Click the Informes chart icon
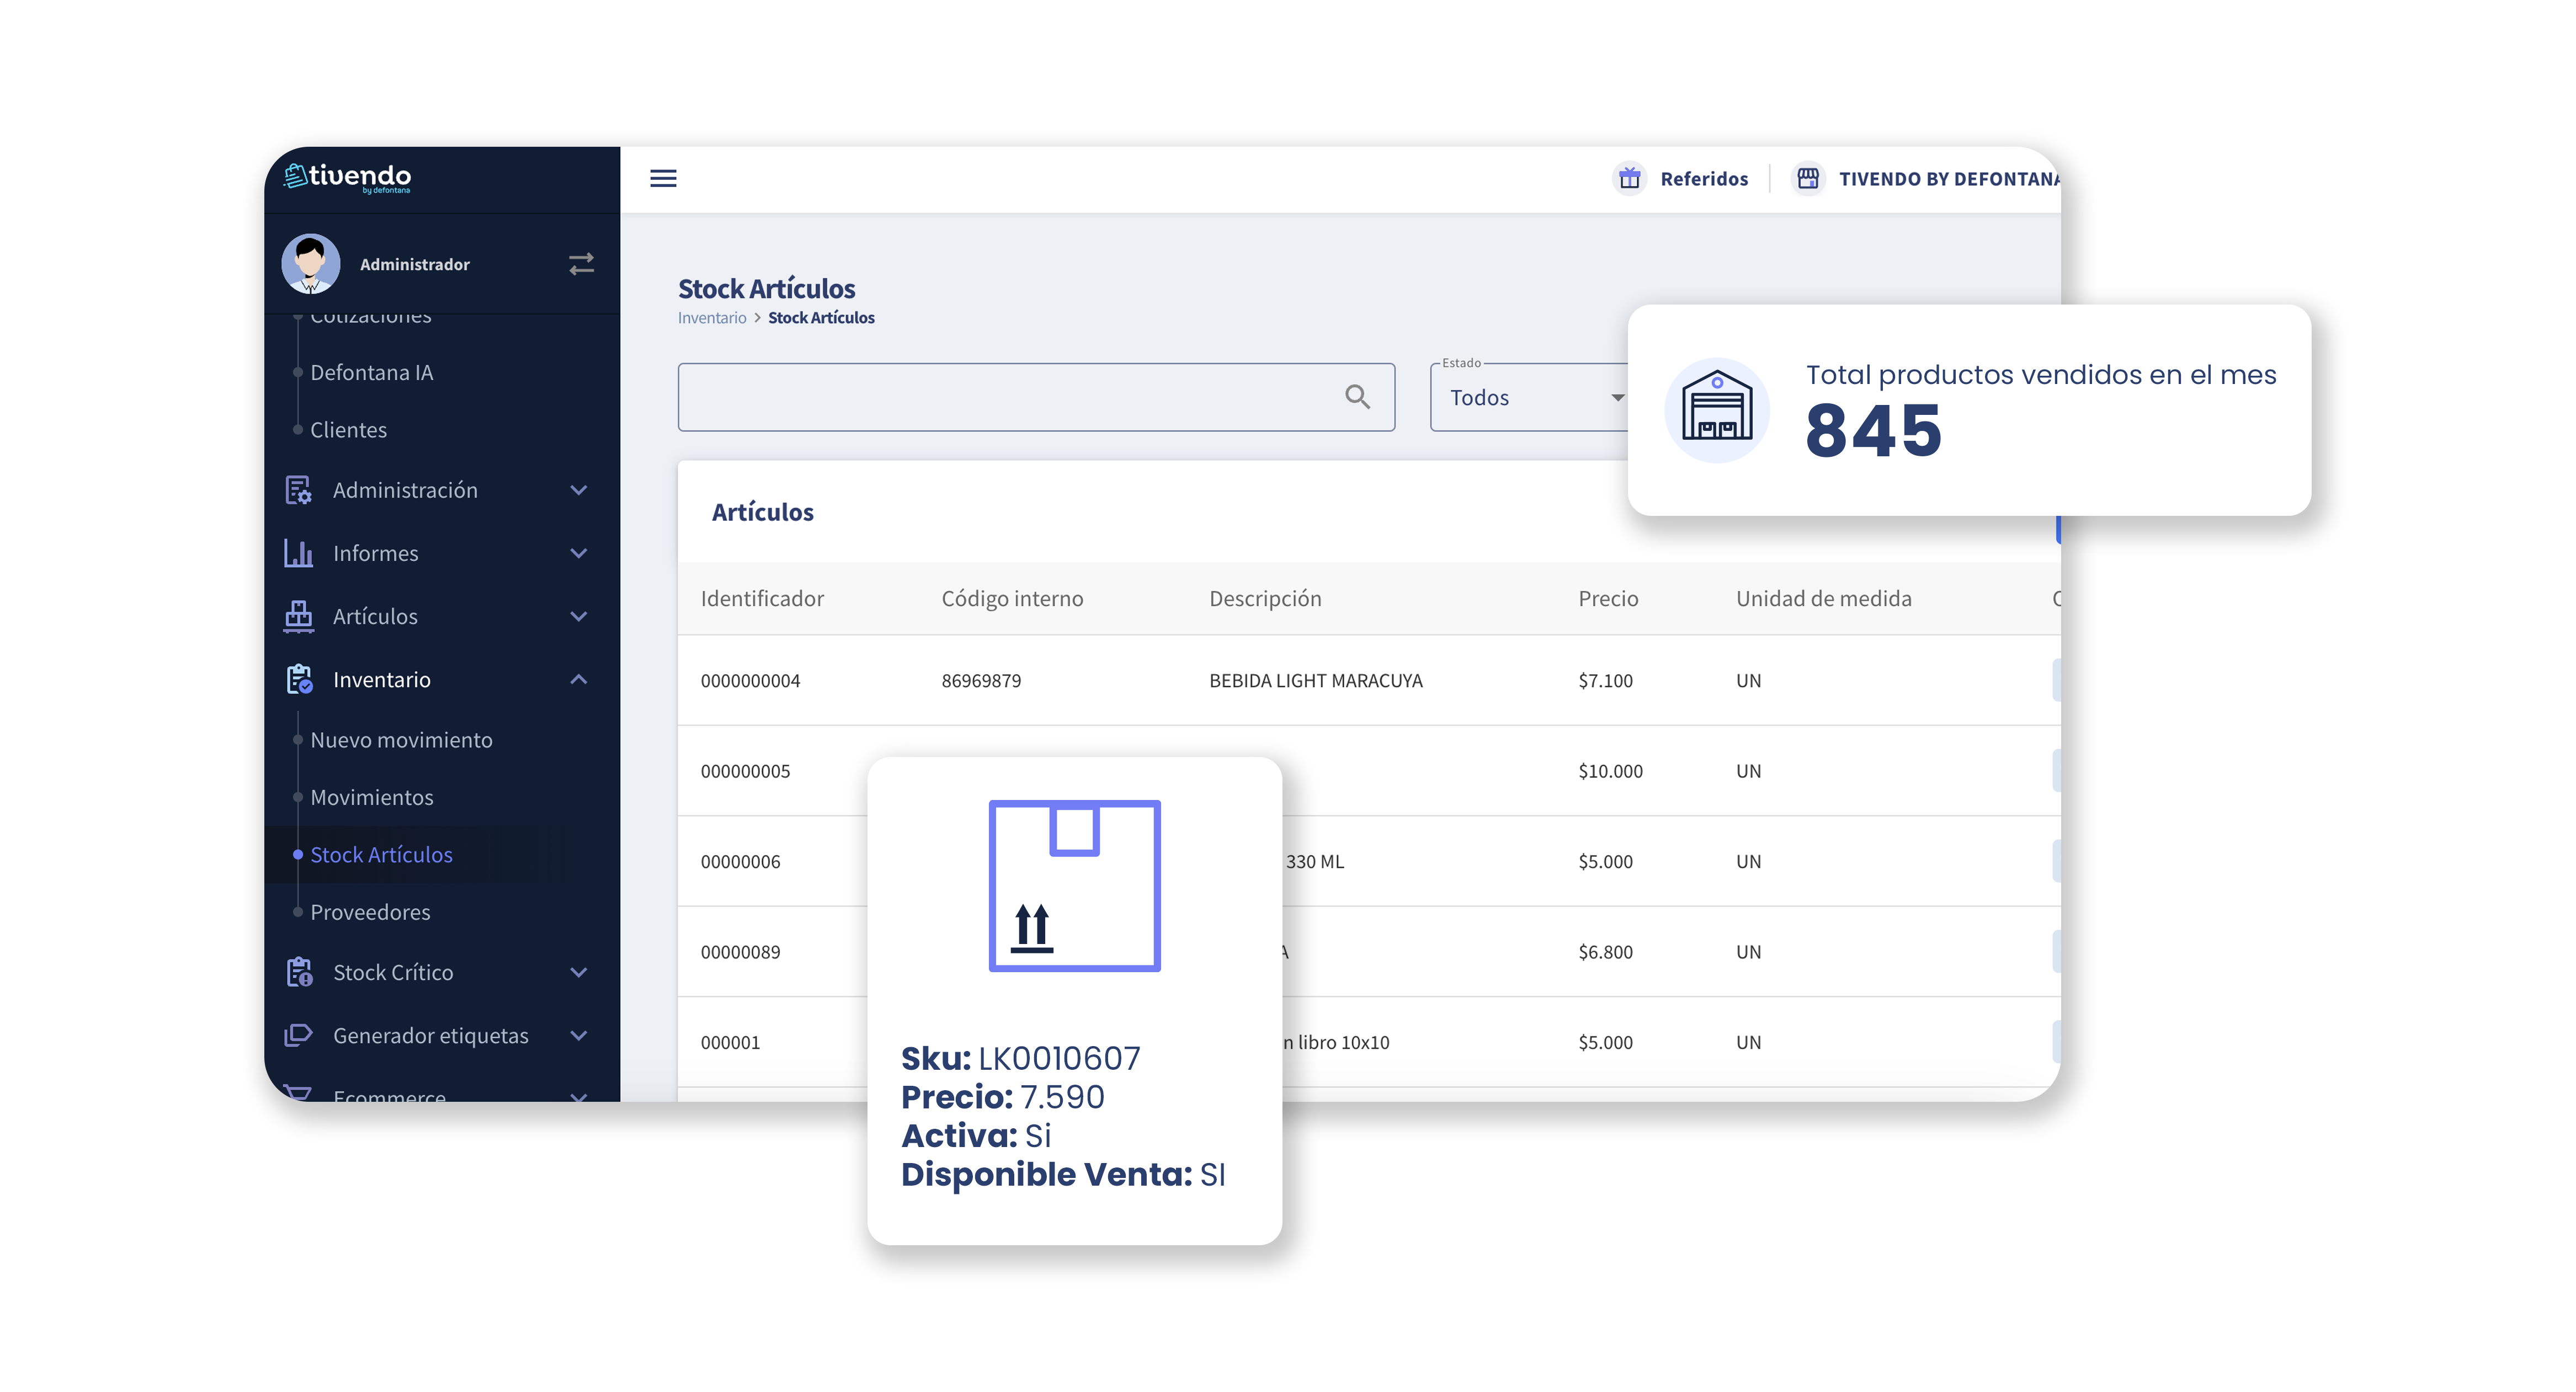2576x1392 pixels. click(298, 553)
